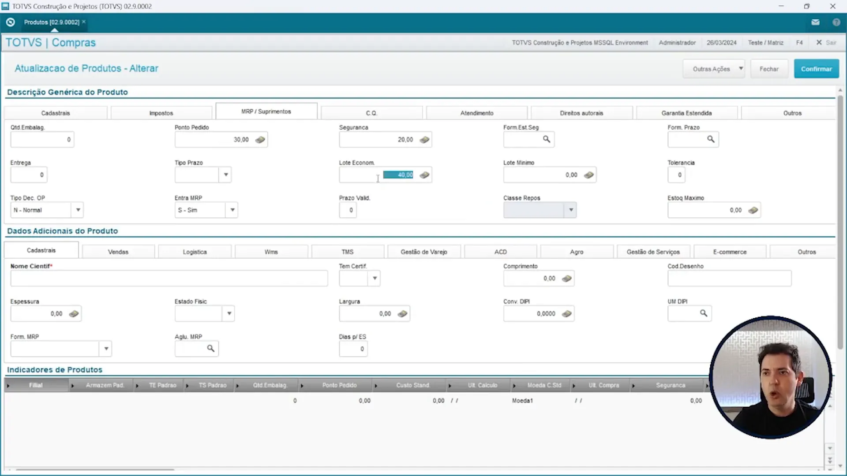This screenshot has height=476, width=847.
Task: Click the Confirmar button
Action: click(x=816, y=69)
